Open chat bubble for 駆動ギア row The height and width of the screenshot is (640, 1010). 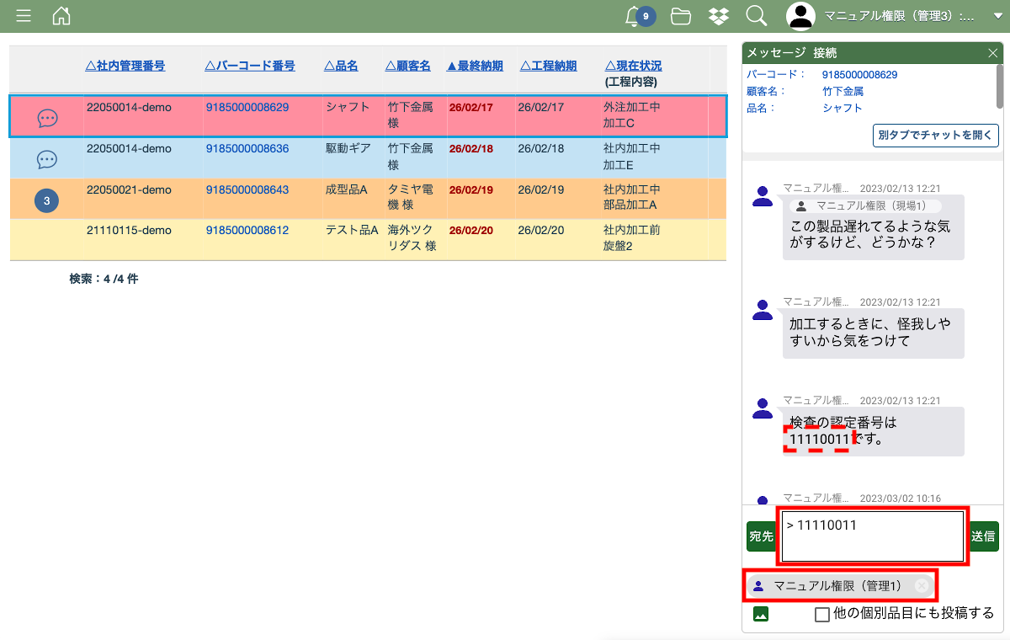47,159
